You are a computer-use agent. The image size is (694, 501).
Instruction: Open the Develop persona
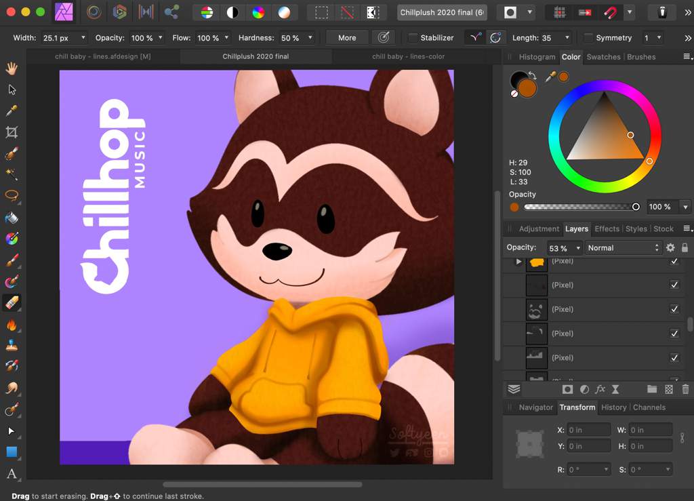coord(119,12)
